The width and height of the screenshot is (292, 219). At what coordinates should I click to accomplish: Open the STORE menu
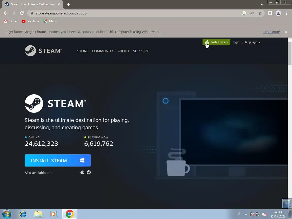coord(83,51)
